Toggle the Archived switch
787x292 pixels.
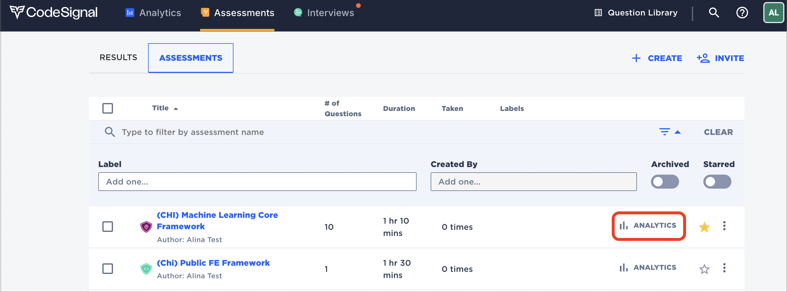pyautogui.click(x=665, y=182)
